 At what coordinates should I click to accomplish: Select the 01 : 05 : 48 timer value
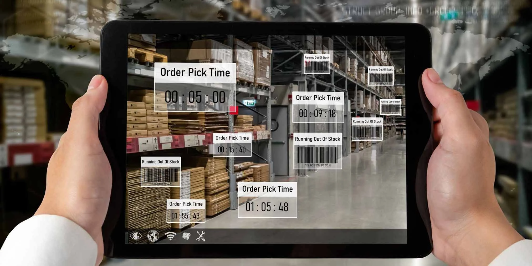click(x=267, y=207)
